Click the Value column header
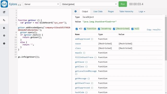The width and height of the screenshot is (167, 94). [121, 34]
